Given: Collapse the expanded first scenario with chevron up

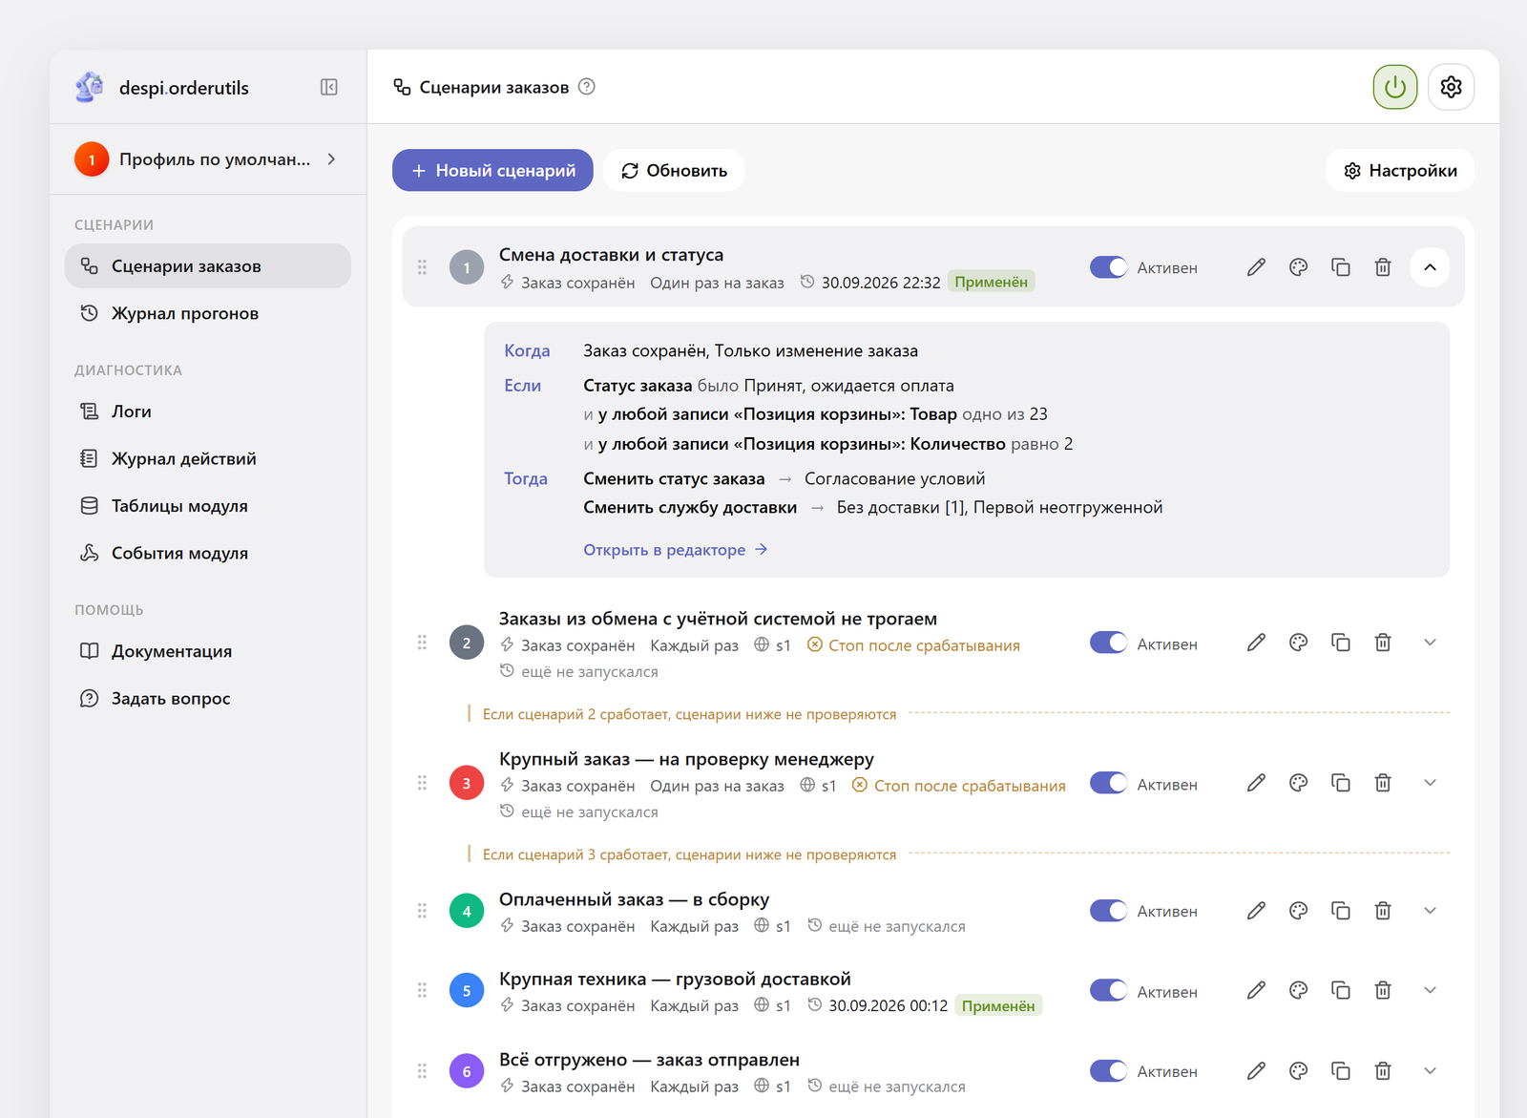Looking at the screenshot, I should coord(1430,267).
